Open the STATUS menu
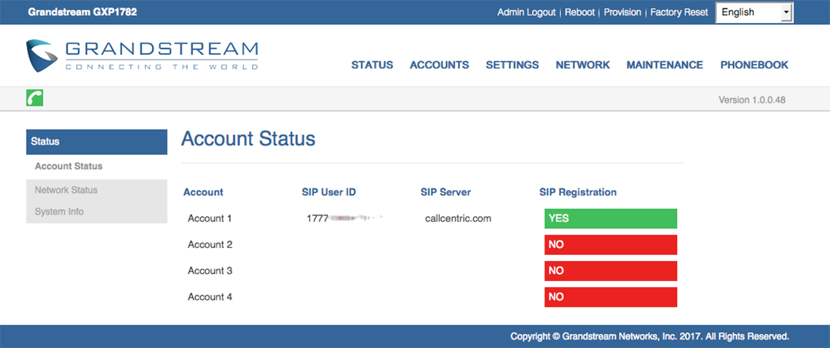The width and height of the screenshot is (830, 348). pyautogui.click(x=372, y=65)
